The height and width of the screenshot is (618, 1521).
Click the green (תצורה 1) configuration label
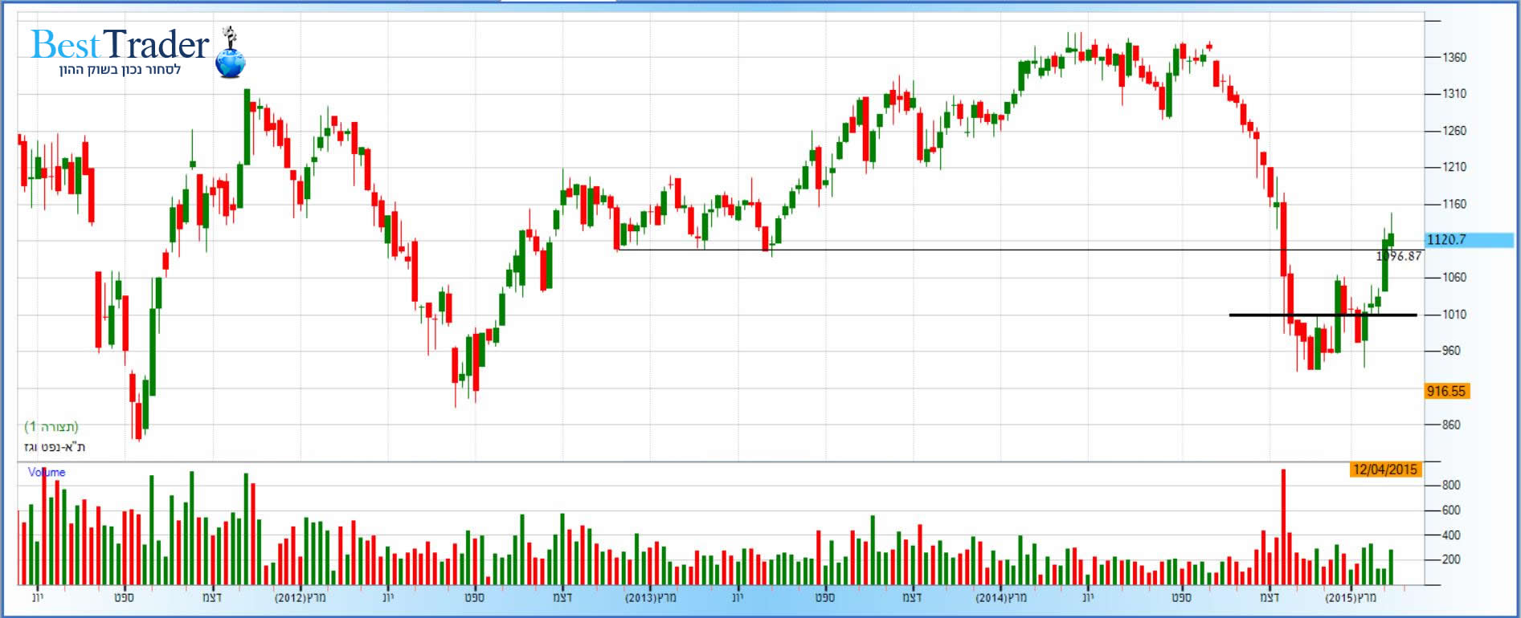tap(51, 426)
